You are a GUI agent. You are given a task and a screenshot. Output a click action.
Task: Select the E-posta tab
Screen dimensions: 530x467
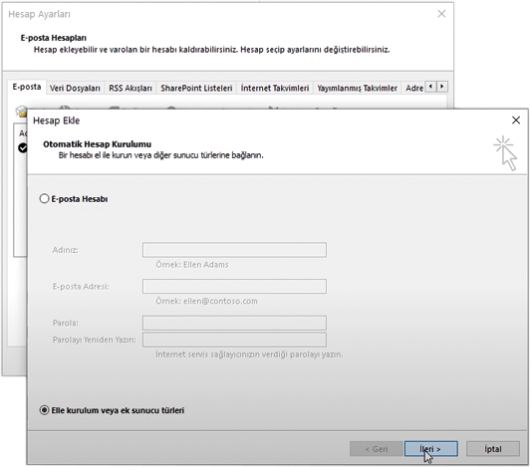tap(27, 87)
